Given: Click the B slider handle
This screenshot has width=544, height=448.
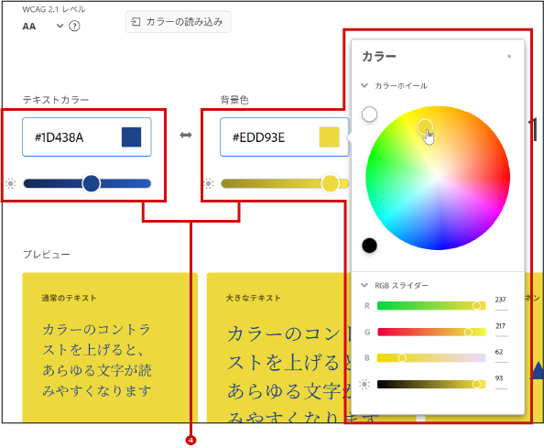Looking at the screenshot, I should [402, 358].
